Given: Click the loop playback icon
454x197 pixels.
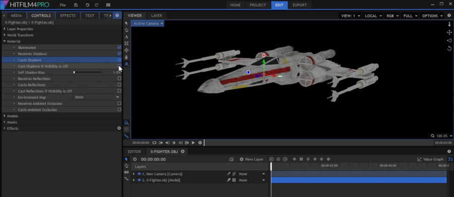Looking at the screenshot, I should click(154, 143).
